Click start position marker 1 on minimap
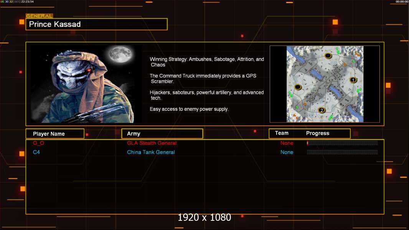The height and width of the screenshot is (230, 409). point(353,80)
